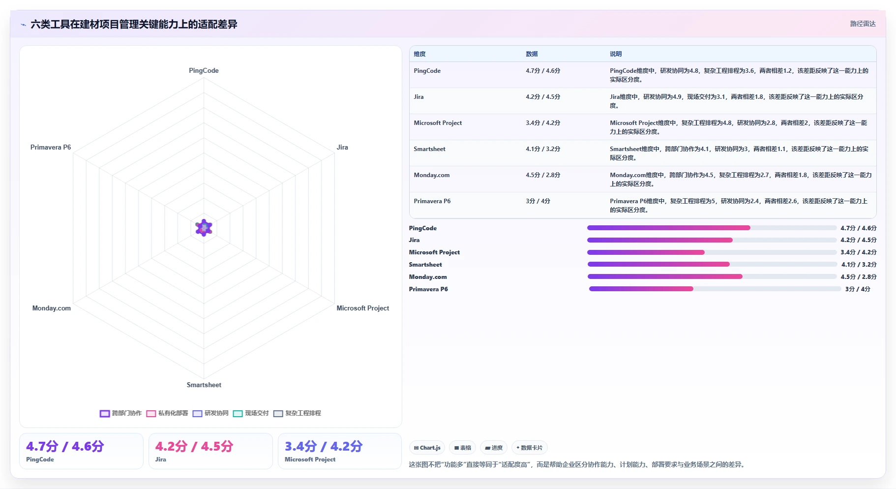896x489 pixels.
Task: Click the Monday.com radar axis label
Action: click(52, 308)
